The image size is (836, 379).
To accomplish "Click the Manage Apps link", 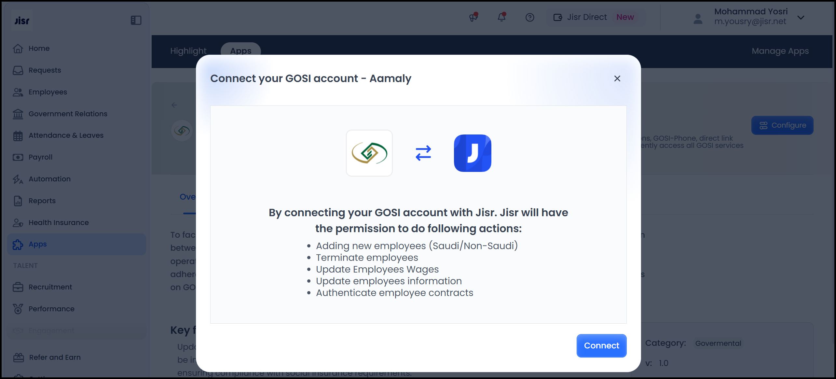I will [x=780, y=51].
